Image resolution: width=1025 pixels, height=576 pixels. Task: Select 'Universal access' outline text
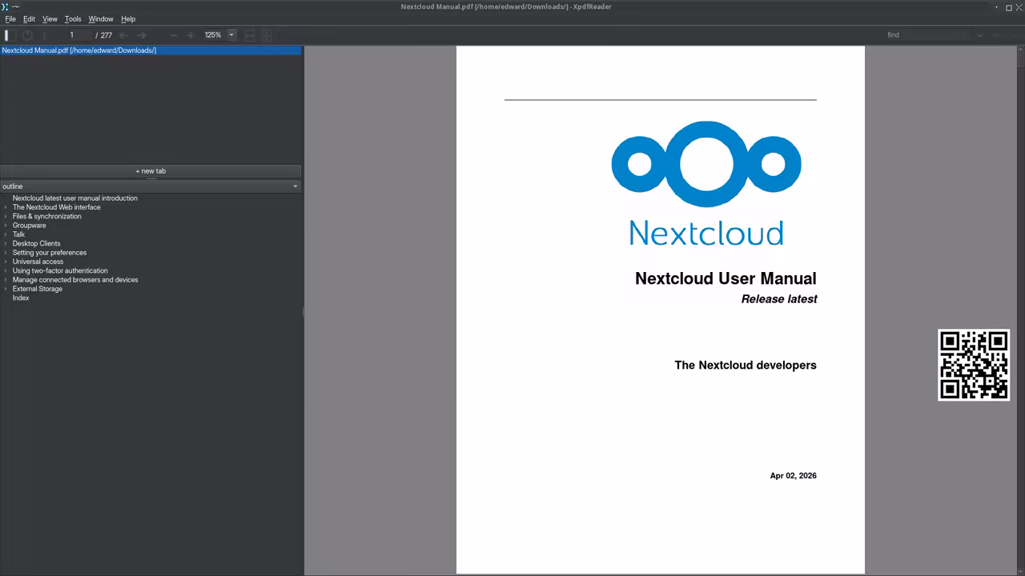(x=38, y=262)
